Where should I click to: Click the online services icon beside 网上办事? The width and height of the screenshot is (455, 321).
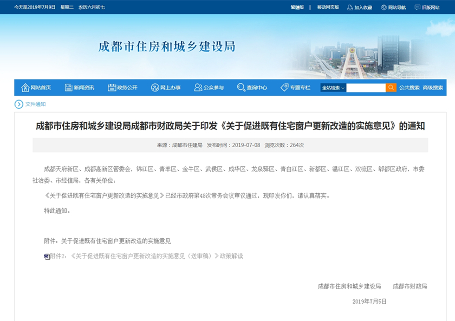[x=155, y=88]
